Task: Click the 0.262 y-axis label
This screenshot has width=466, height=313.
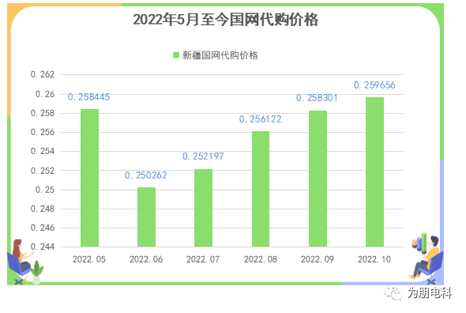Action: click(x=43, y=74)
